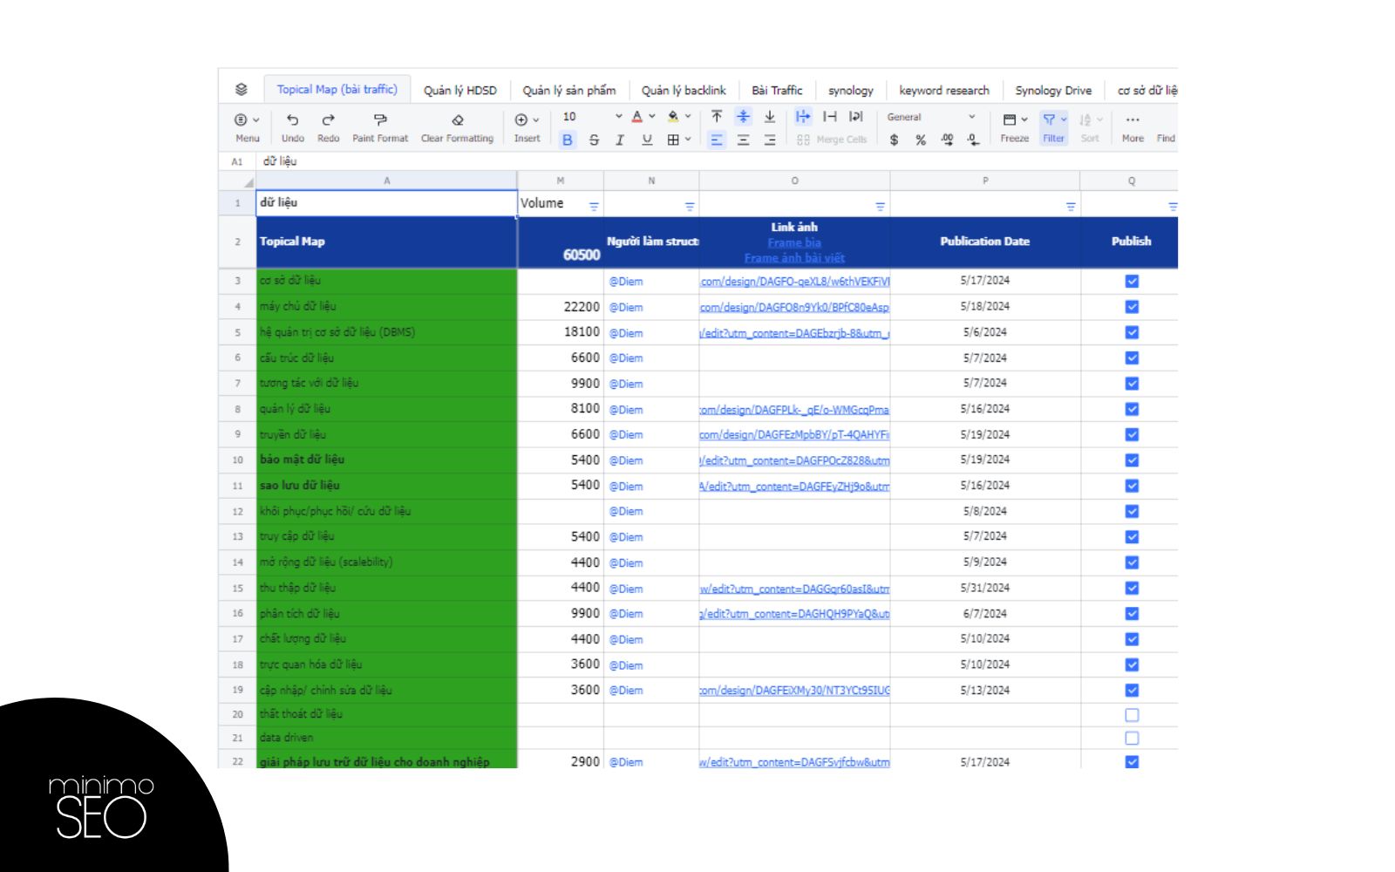Toggle Publish checkbox for phân tích dữ liệu
Image resolution: width=1395 pixels, height=872 pixels.
1132,613
